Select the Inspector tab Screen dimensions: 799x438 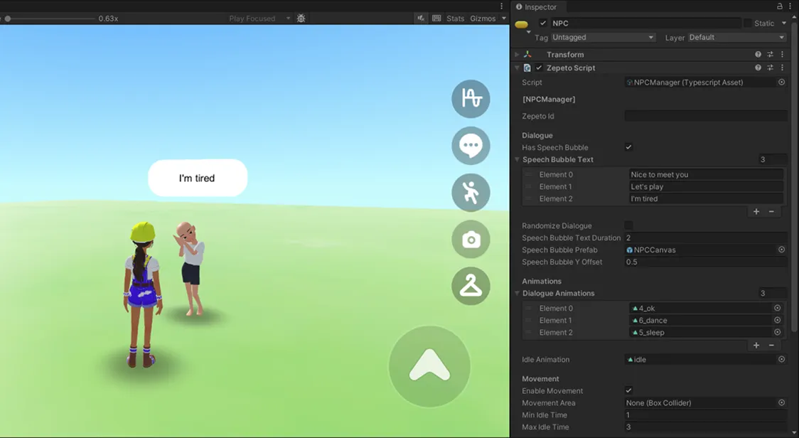537,6
